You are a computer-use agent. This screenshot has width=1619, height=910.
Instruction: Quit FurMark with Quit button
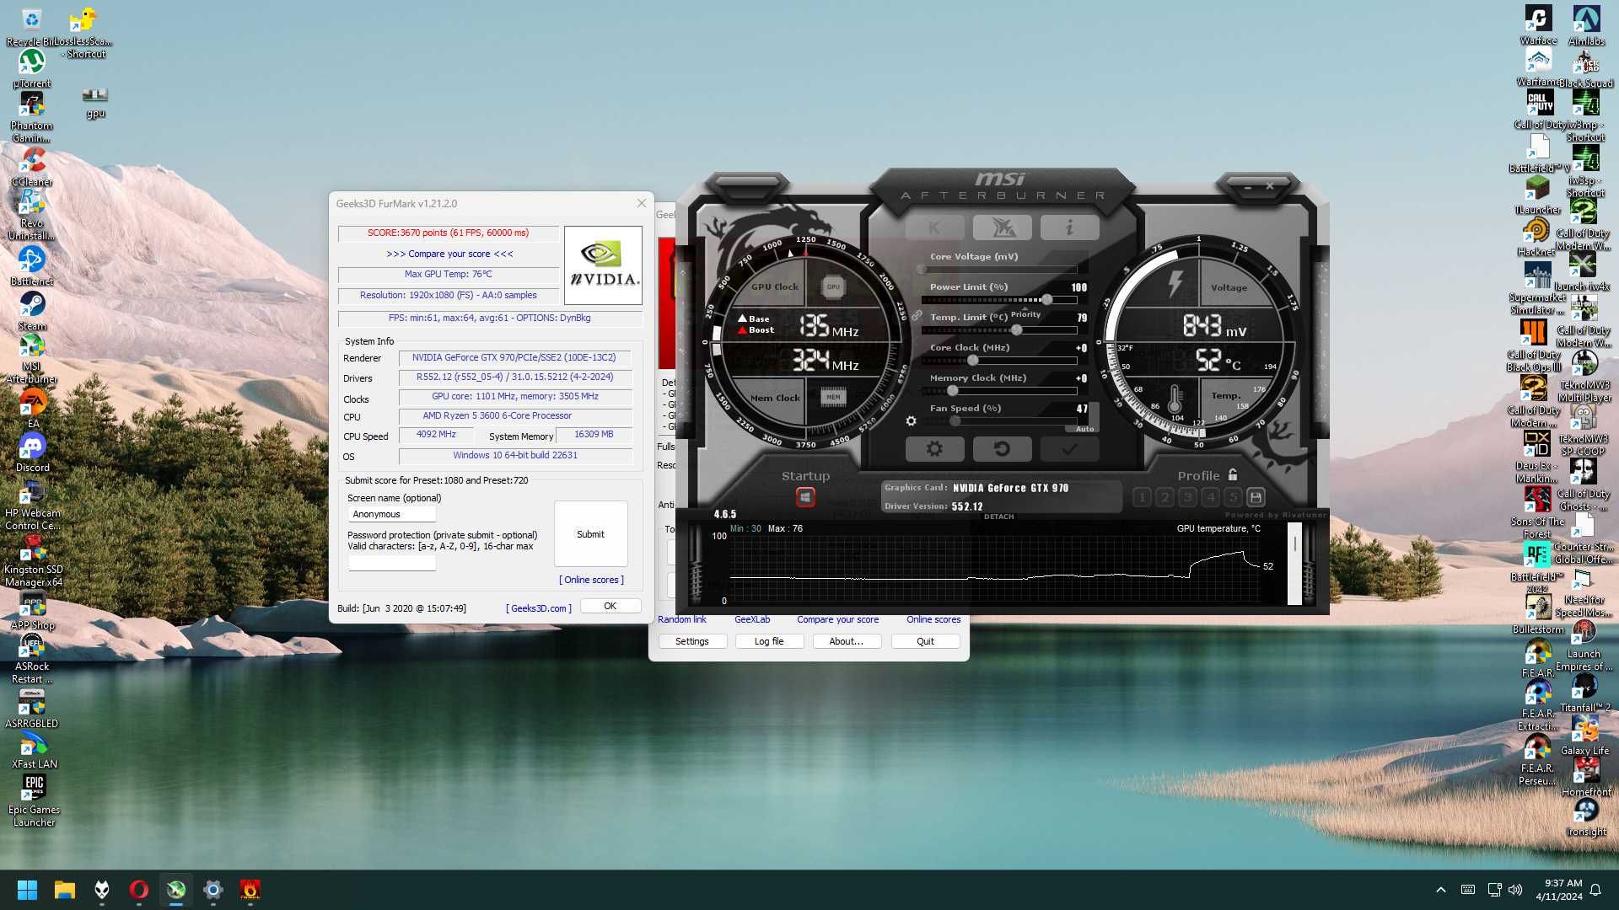click(x=925, y=641)
